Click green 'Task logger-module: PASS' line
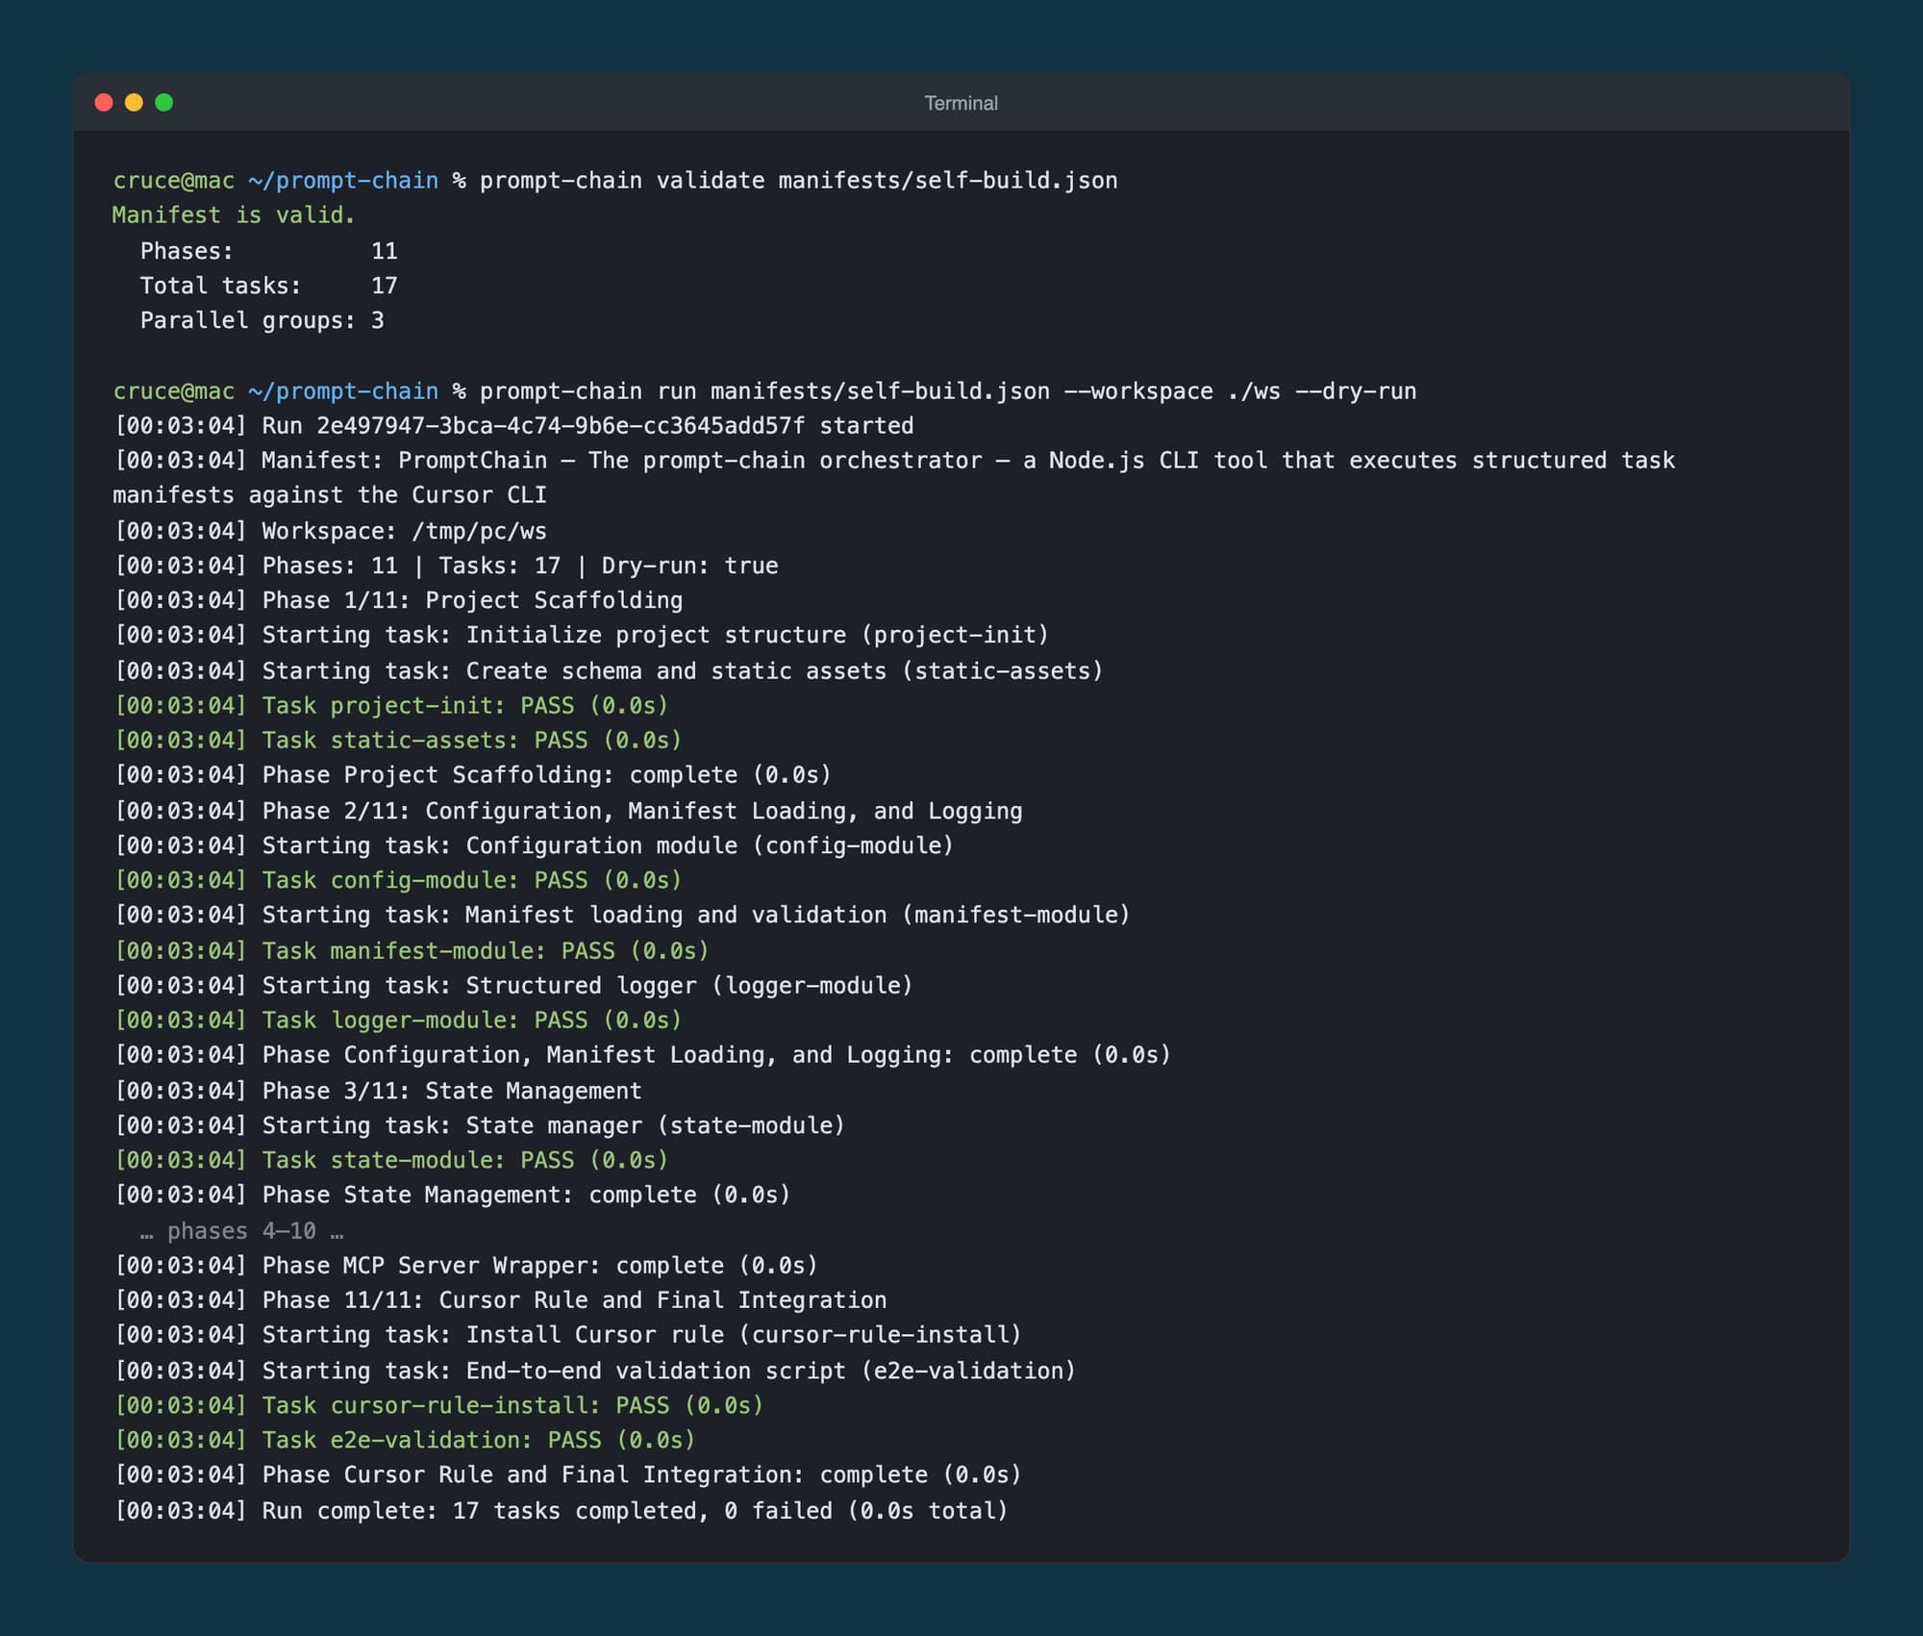Viewport: 1923px width, 1636px height. (x=398, y=1019)
